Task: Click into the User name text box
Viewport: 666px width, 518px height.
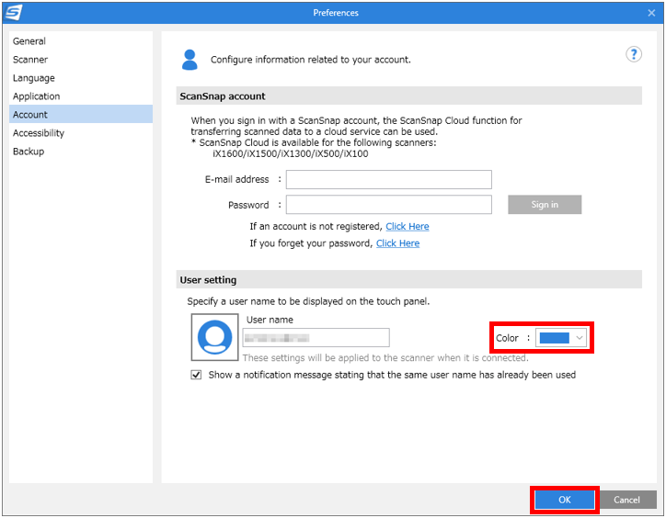Action: pos(316,338)
